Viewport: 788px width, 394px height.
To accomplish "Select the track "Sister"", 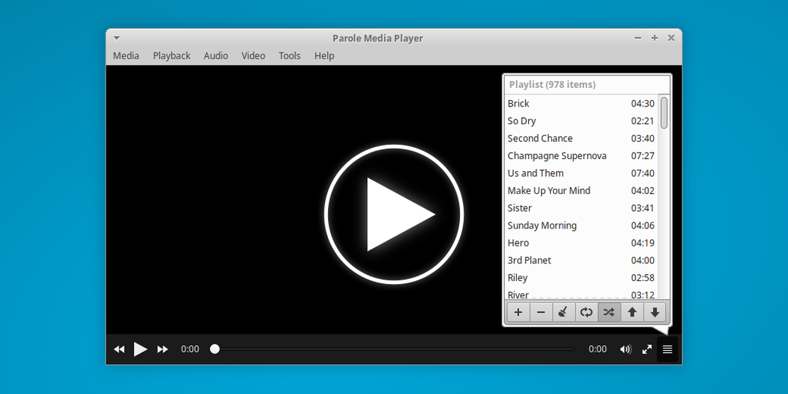I will pyautogui.click(x=581, y=208).
